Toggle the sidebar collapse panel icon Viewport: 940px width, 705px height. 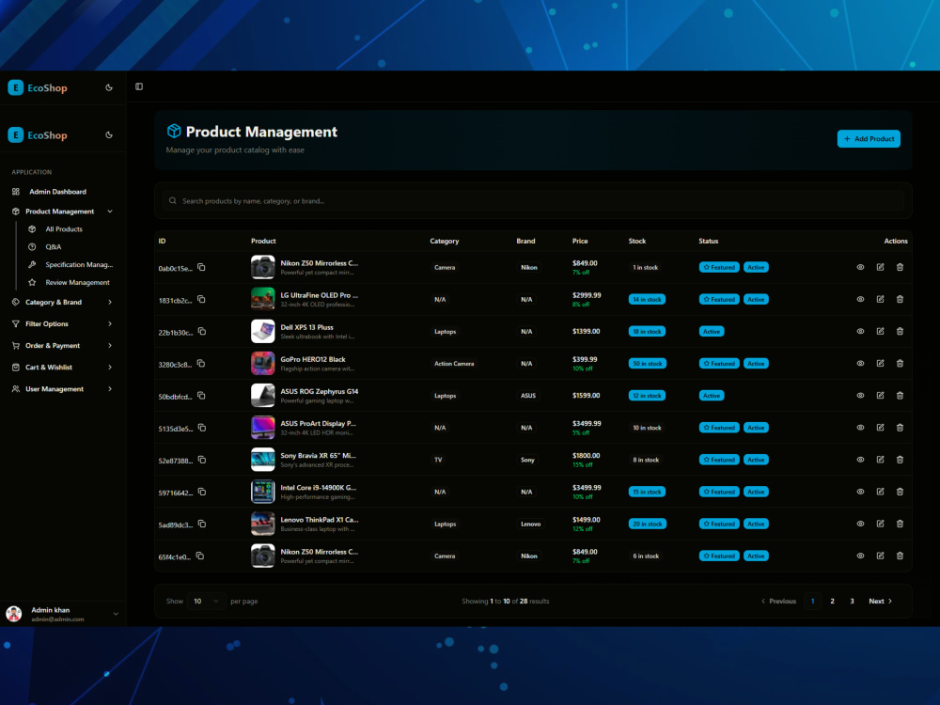[x=139, y=86]
